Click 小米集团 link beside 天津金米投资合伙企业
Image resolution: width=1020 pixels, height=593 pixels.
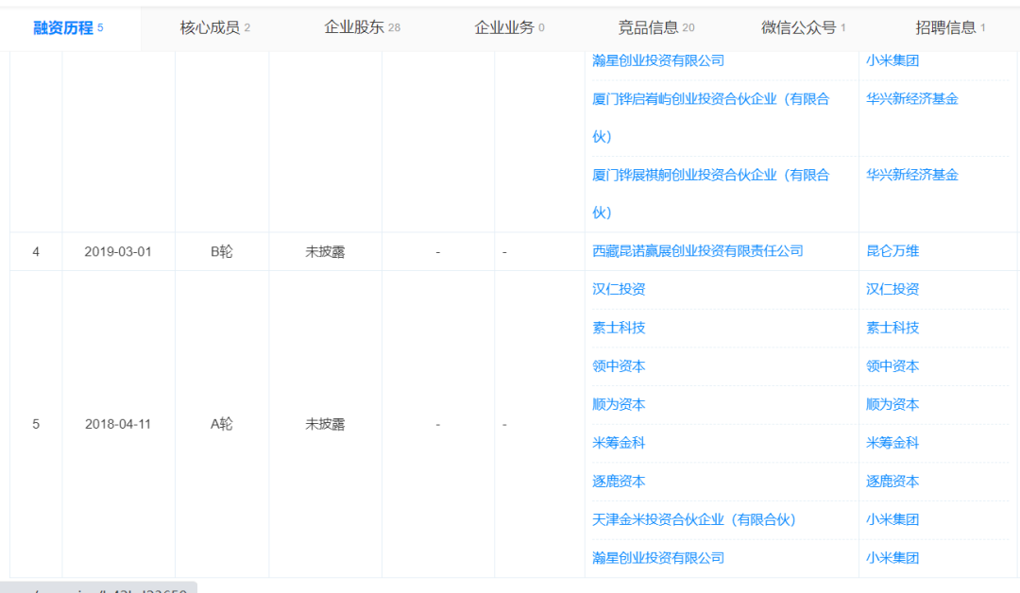pyautogui.click(x=892, y=519)
